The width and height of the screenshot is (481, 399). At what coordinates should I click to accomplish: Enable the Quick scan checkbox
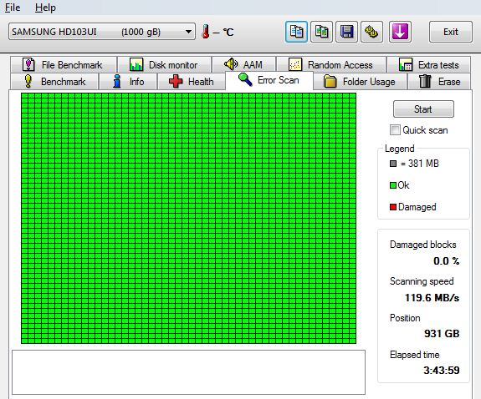tap(395, 130)
